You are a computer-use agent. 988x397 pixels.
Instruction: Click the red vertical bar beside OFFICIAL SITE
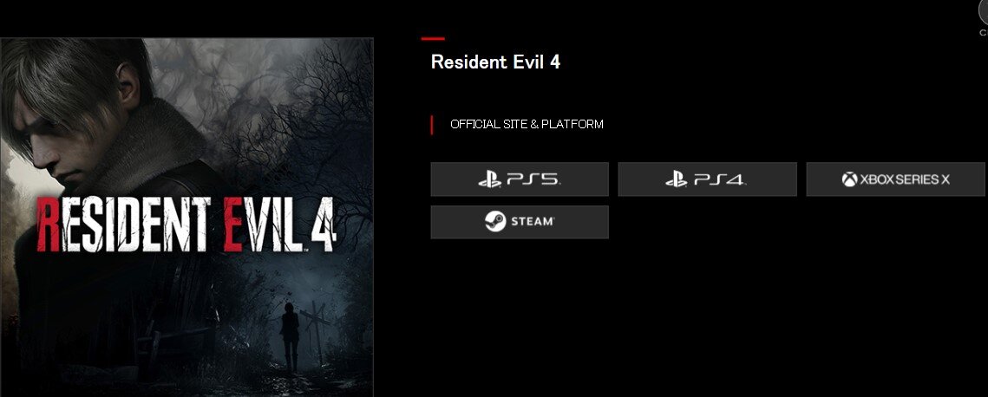(x=432, y=125)
